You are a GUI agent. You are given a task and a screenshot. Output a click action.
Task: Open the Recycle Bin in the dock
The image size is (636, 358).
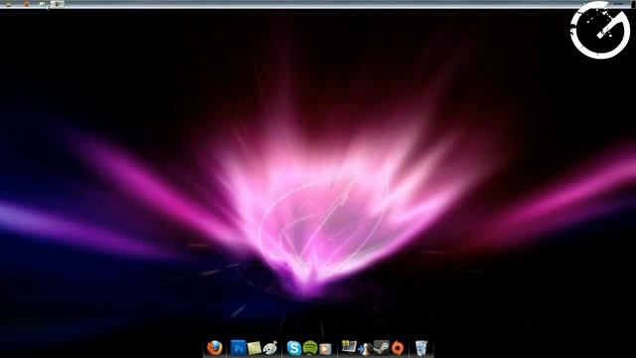[x=421, y=348]
